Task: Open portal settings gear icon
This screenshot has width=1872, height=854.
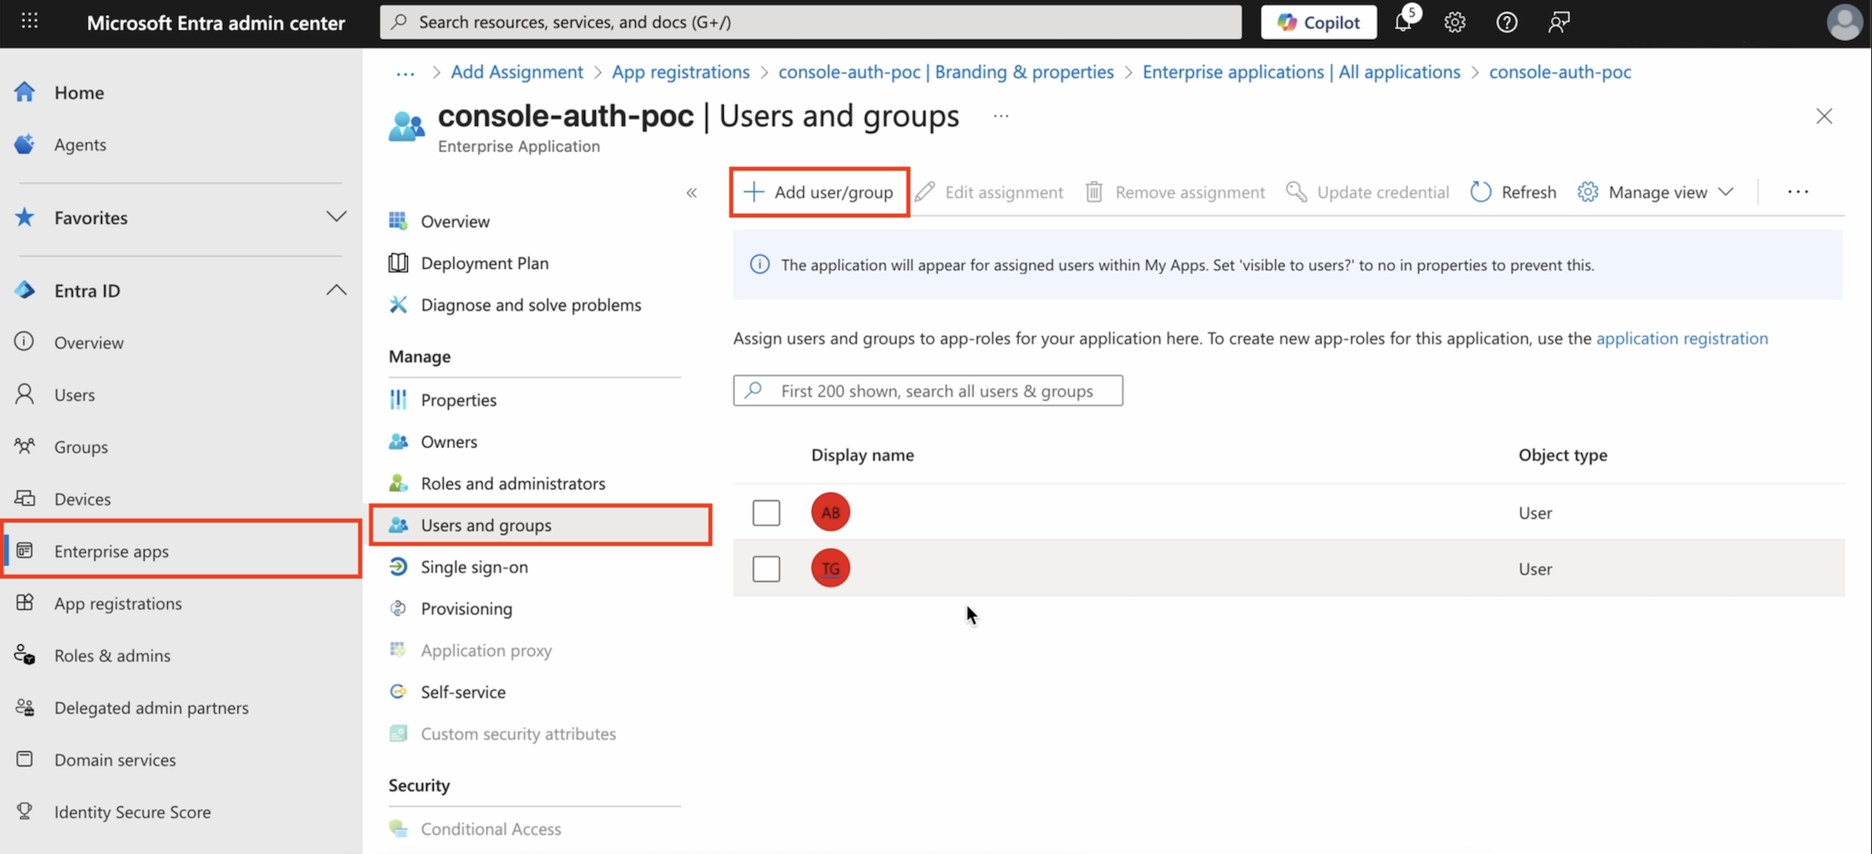Action: click(x=1455, y=23)
